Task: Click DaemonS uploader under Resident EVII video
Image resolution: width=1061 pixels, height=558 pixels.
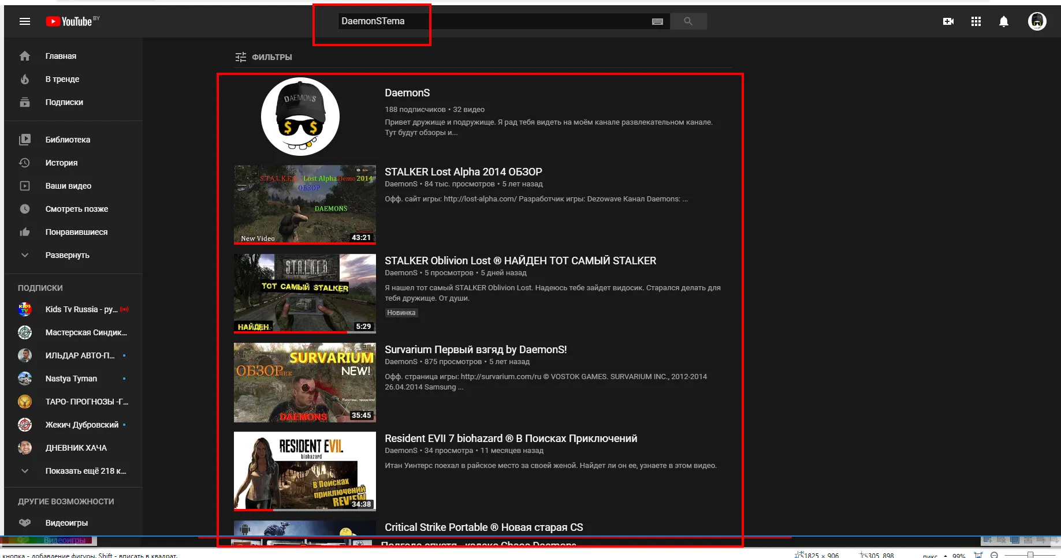Action: (x=401, y=451)
